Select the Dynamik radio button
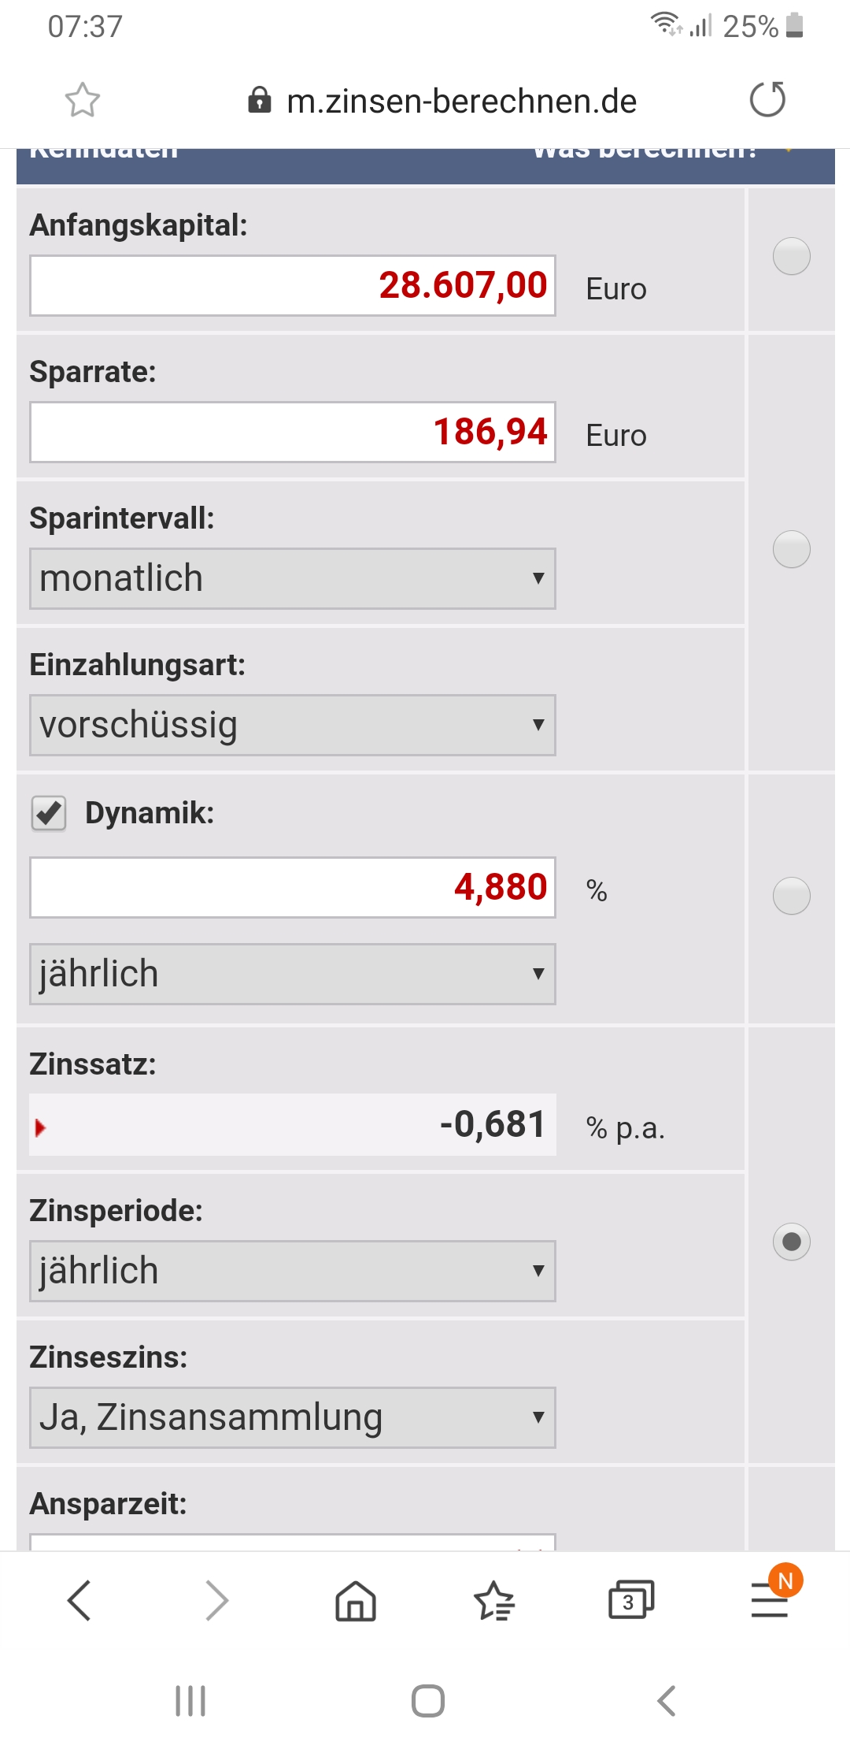Image resolution: width=850 pixels, height=1749 pixels. 791,896
